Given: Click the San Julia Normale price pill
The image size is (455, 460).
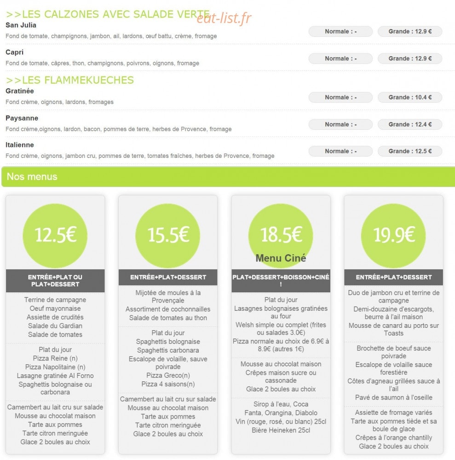Looking at the screenshot, I should point(340,31).
